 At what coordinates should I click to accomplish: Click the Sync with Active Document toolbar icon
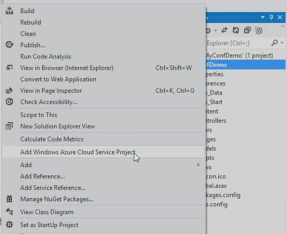pyautogui.click(x=224, y=30)
